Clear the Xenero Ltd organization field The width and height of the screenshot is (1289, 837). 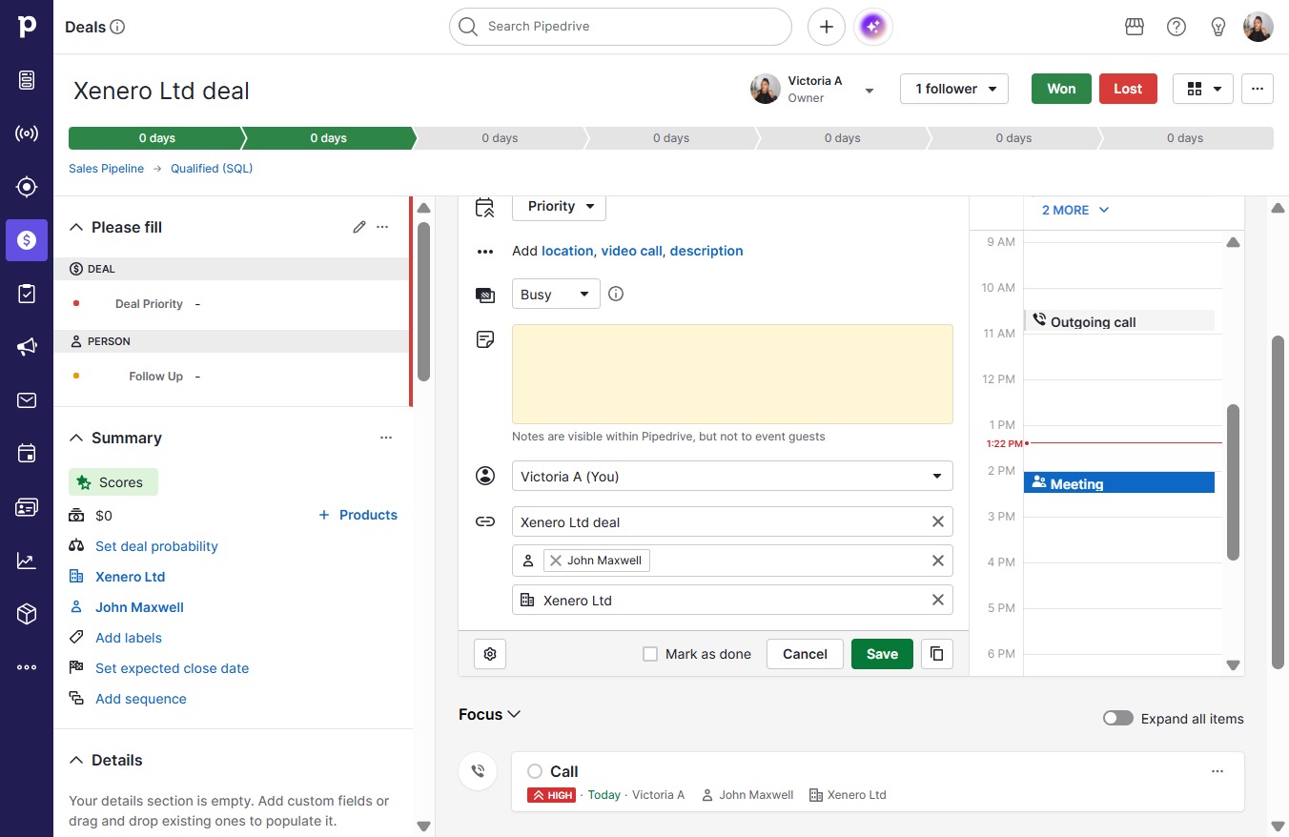pos(938,600)
